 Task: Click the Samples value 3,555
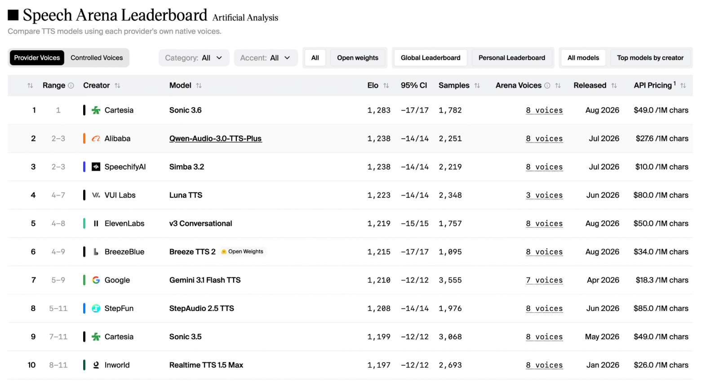(x=450, y=280)
